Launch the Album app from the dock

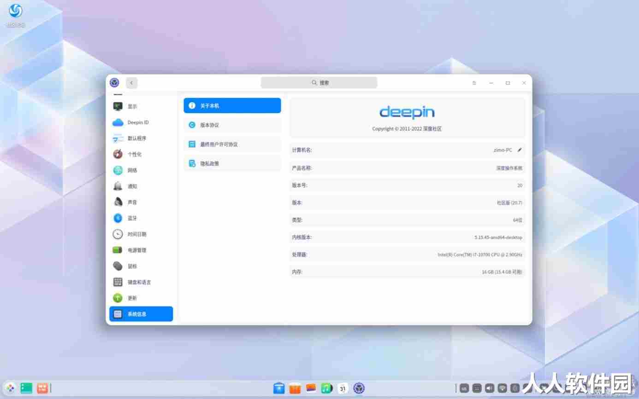pyautogui.click(x=311, y=388)
